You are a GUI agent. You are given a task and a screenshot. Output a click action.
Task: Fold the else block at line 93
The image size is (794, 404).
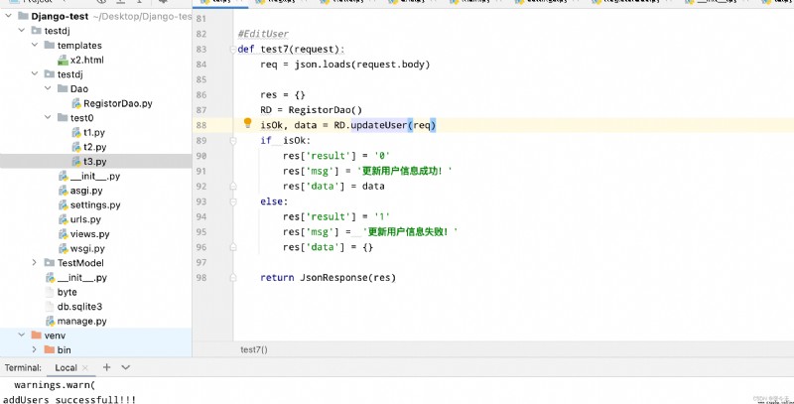(233, 202)
